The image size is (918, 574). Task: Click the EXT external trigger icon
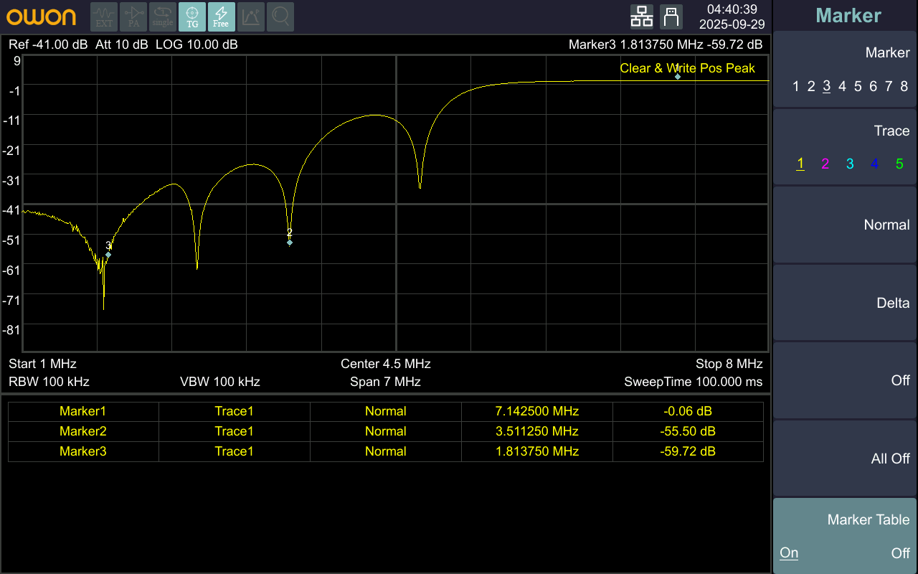(104, 17)
